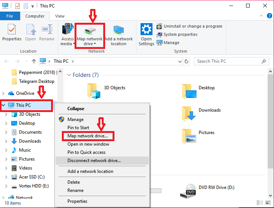274x208 pixels.
Task: Collapse the ribbon with the caret
Action: pos(261,16)
